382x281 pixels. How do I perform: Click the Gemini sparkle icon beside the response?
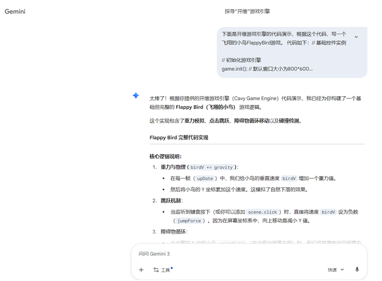tap(136, 96)
